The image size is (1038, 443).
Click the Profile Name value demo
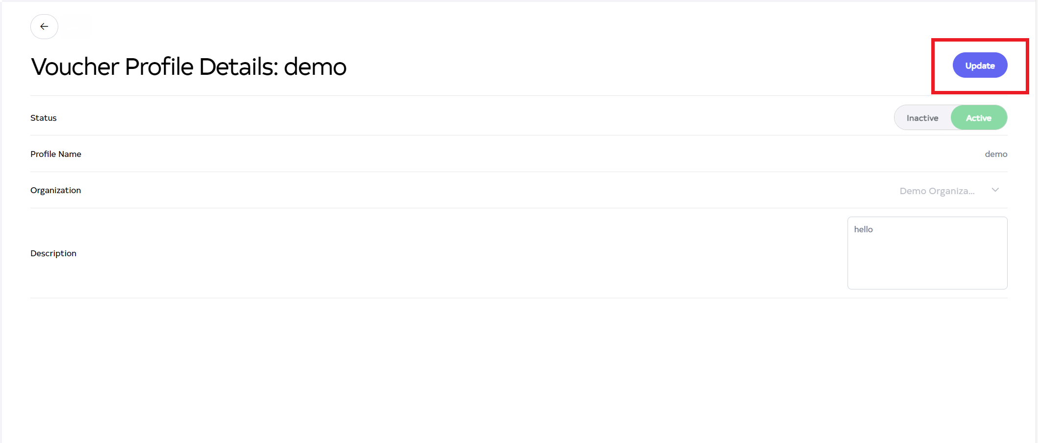tap(996, 154)
